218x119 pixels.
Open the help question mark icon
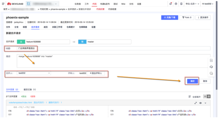coord(176,4)
